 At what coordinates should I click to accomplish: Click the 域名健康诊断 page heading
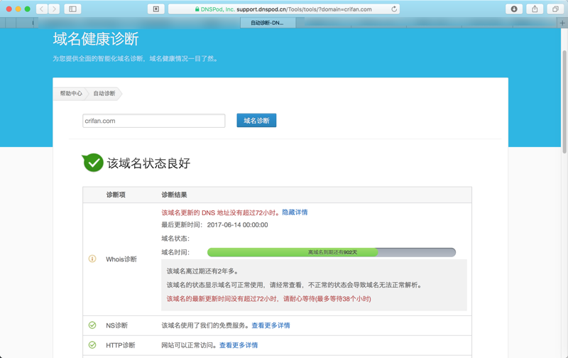96,39
